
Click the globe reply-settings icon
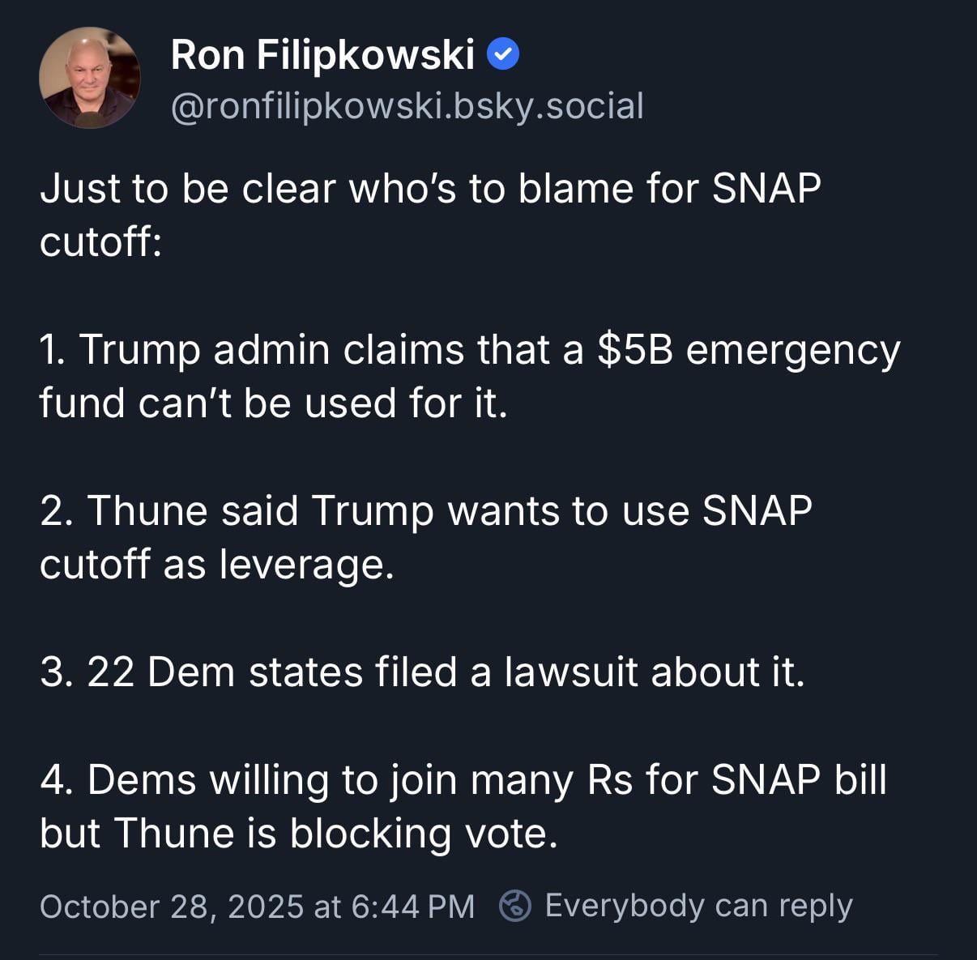[x=515, y=906]
